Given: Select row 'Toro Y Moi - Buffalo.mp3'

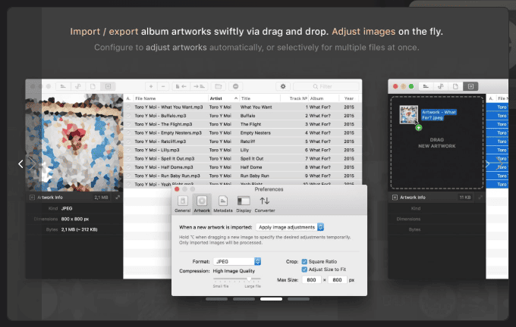Looking at the screenshot, I should click(x=243, y=116).
